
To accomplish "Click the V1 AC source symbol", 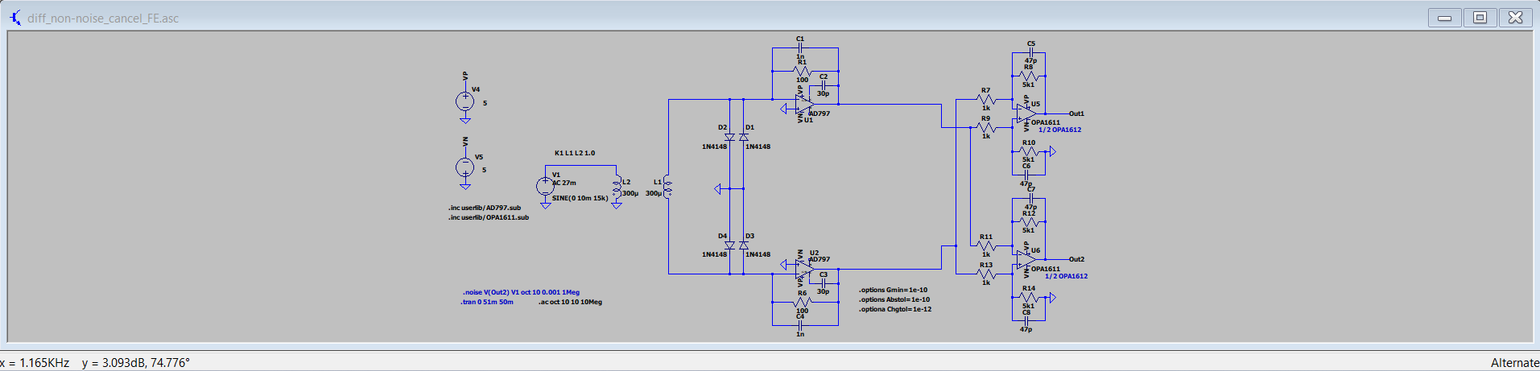I will pyautogui.click(x=545, y=186).
